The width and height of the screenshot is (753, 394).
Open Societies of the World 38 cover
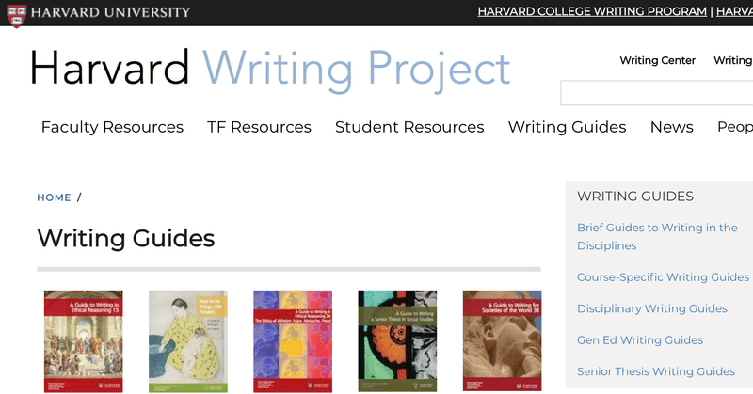pos(502,341)
